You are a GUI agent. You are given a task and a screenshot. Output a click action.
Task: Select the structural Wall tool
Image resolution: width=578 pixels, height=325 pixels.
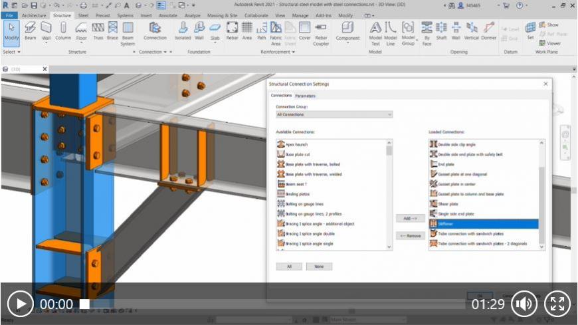tap(46, 31)
